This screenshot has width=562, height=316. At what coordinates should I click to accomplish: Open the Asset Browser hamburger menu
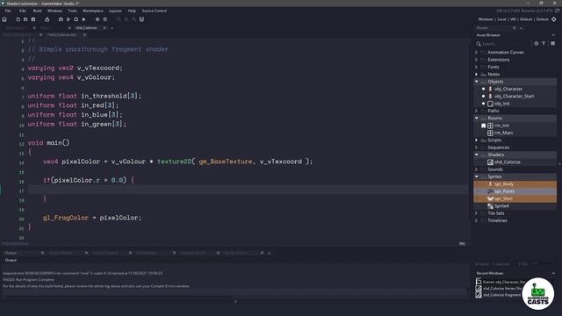[552, 43]
